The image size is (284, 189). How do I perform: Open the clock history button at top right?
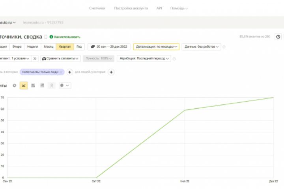coord(278,37)
